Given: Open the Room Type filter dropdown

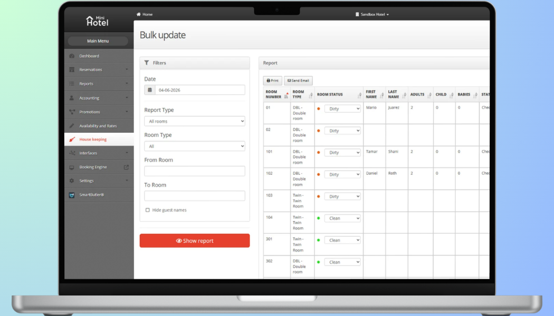Looking at the screenshot, I should click(195, 146).
